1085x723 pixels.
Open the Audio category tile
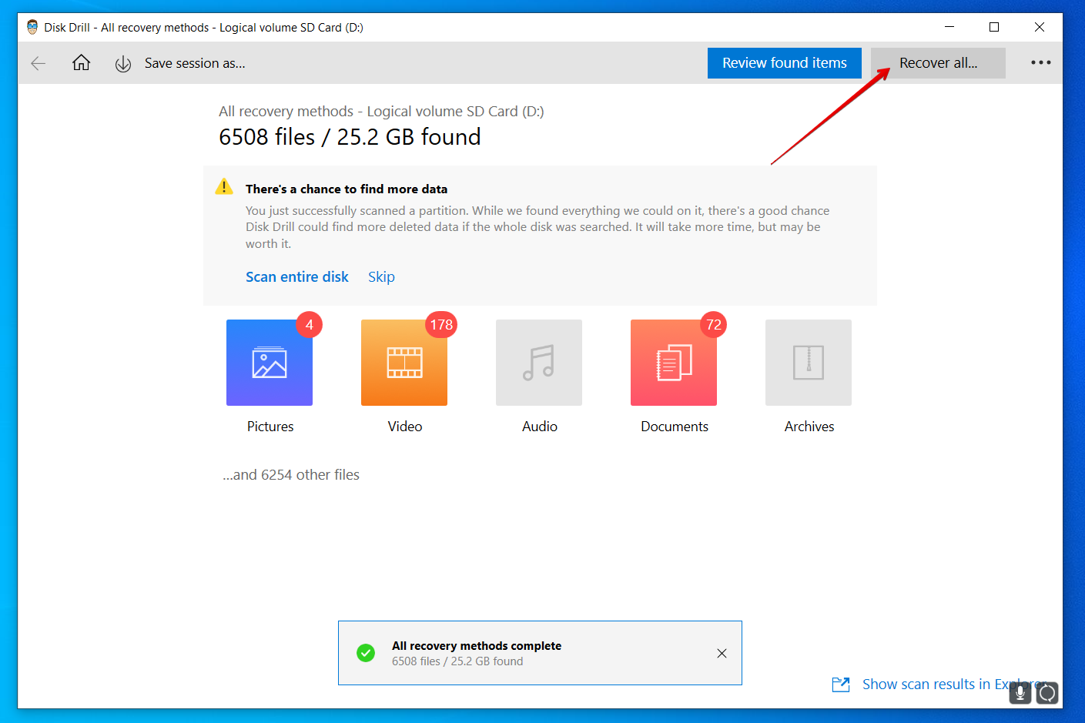pos(539,363)
